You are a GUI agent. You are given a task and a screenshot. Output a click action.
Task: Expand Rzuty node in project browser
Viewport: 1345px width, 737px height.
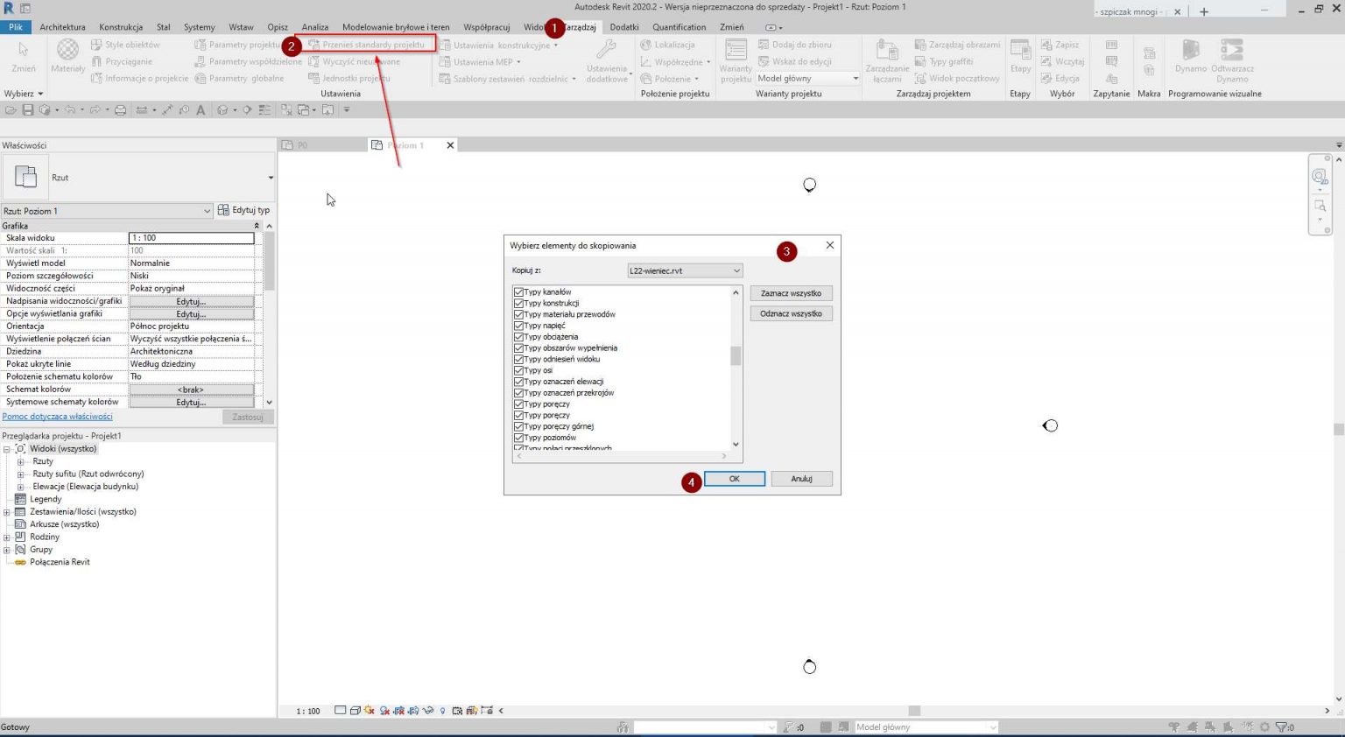point(20,461)
